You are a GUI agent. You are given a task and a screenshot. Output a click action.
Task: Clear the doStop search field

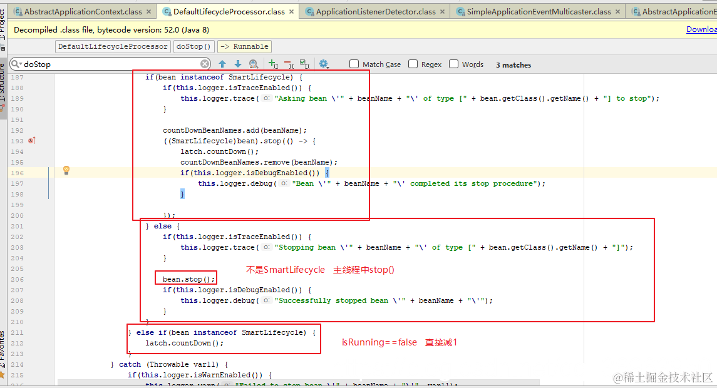click(205, 64)
